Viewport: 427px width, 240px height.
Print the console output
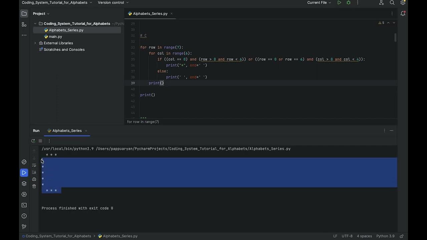tap(34, 179)
